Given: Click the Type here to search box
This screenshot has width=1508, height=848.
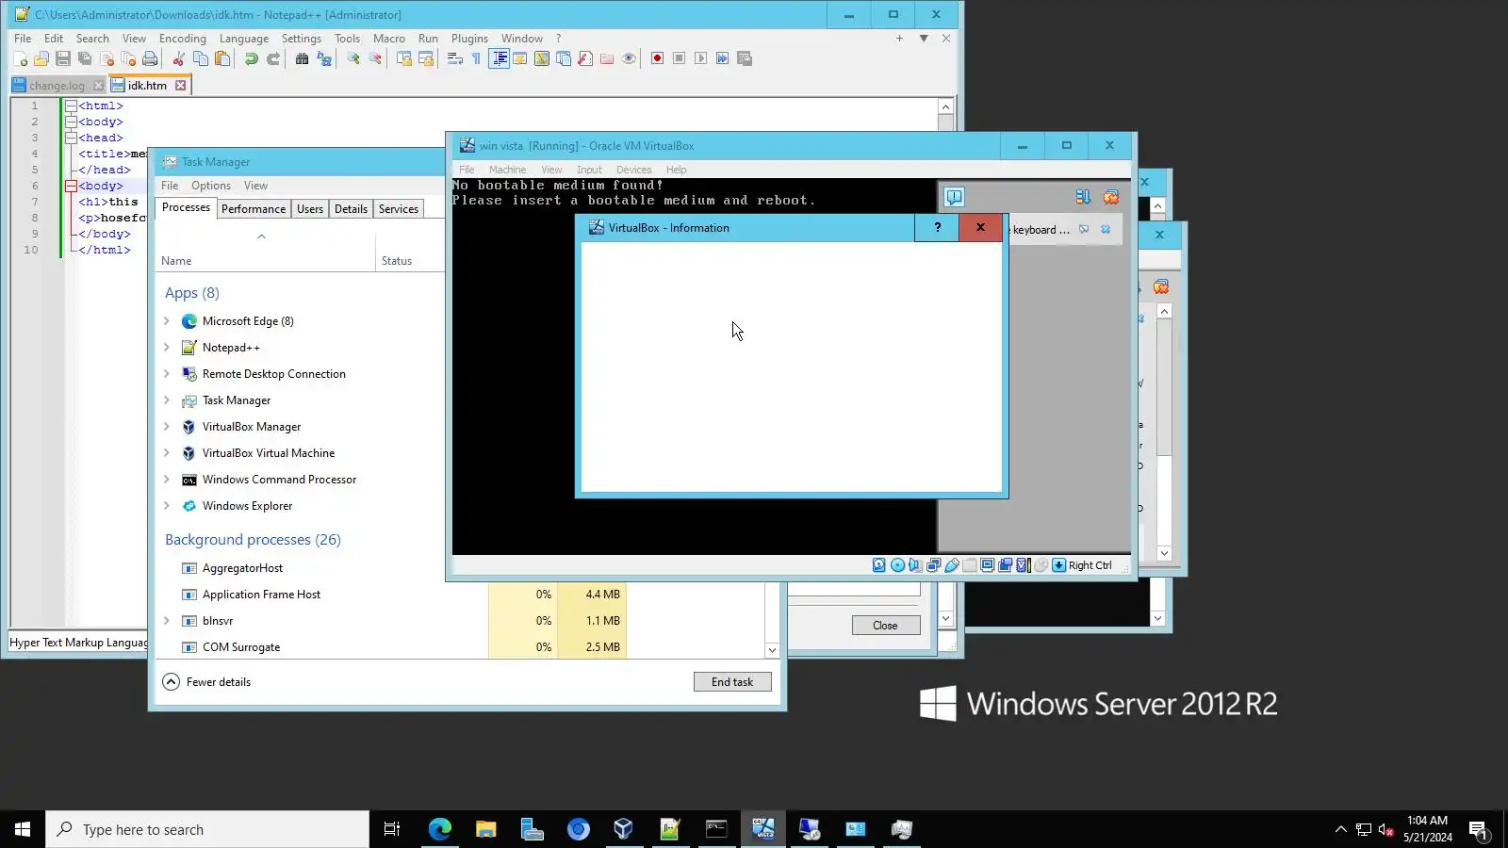Looking at the screenshot, I should coord(207,829).
